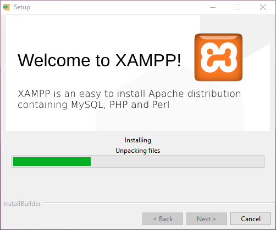
Task: Click the "Installing" status label
Action: click(x=138, y=140)
